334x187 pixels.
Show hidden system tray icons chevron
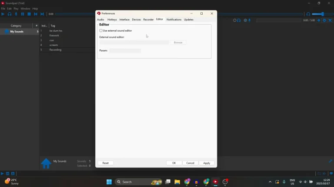click(270, 182)
